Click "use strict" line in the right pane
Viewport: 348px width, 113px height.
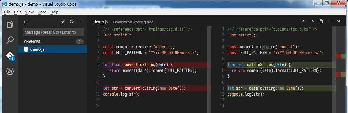point(241,35)
